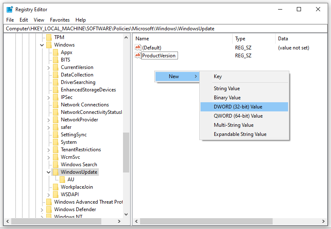331x229 pixels.
Task: Choose Key from the New submenu
Action: pos(244,76)
